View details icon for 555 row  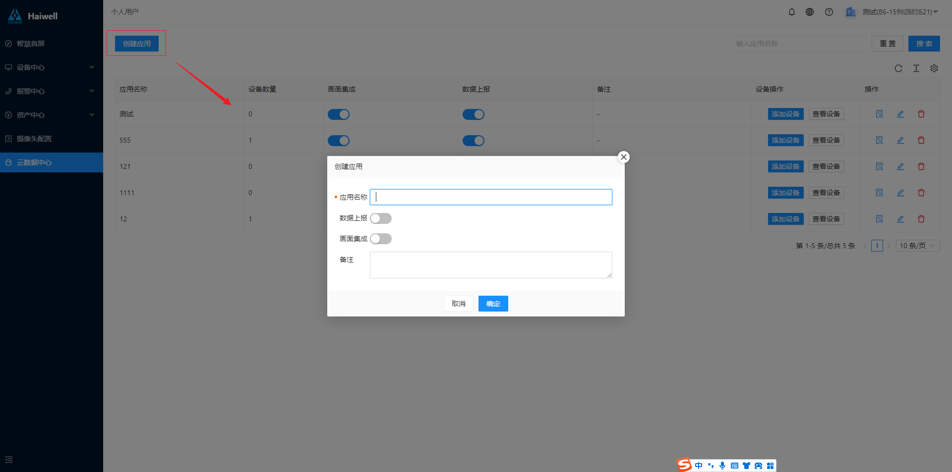click(x=880, y=140)
